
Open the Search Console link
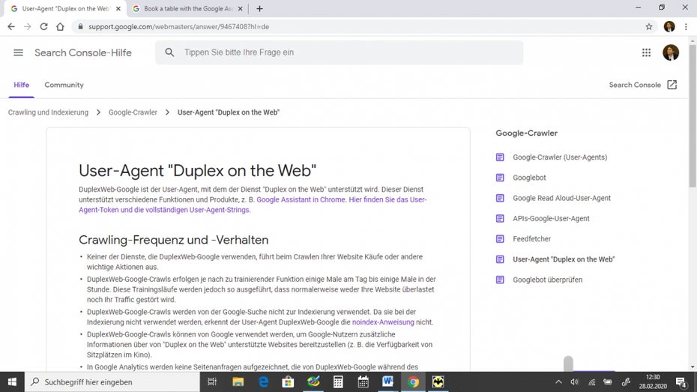coord(635,85)
